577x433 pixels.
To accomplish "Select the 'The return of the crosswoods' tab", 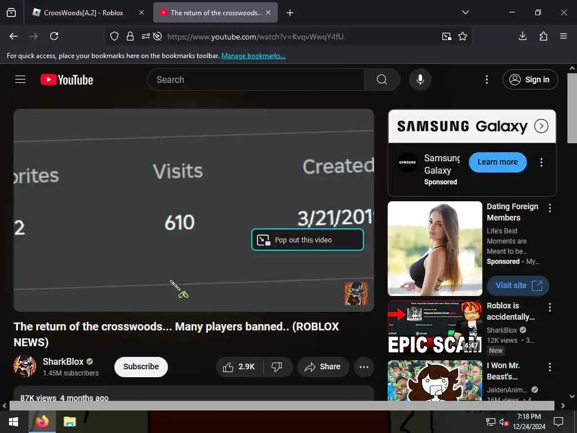I will pos(215,12).
